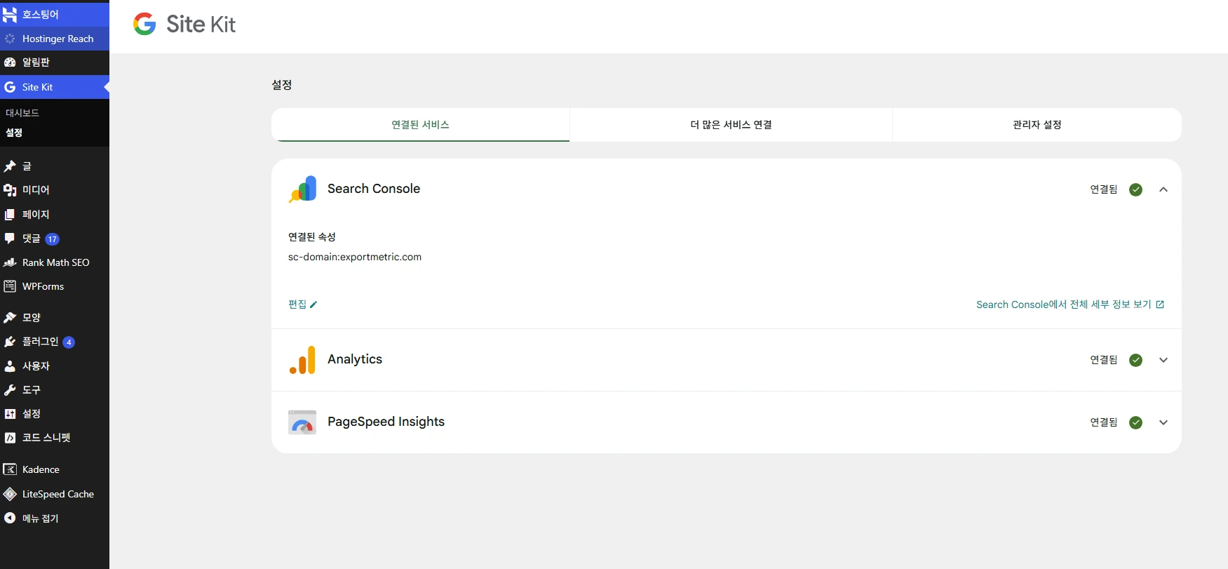The width and height of the screenshot is (1228, 569).
Task: Click the 페이지 pages icon
Action: click(x=10, y=215)
